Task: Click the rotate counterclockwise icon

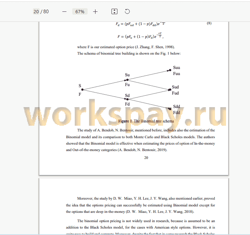Action: [x=127, y=11]
